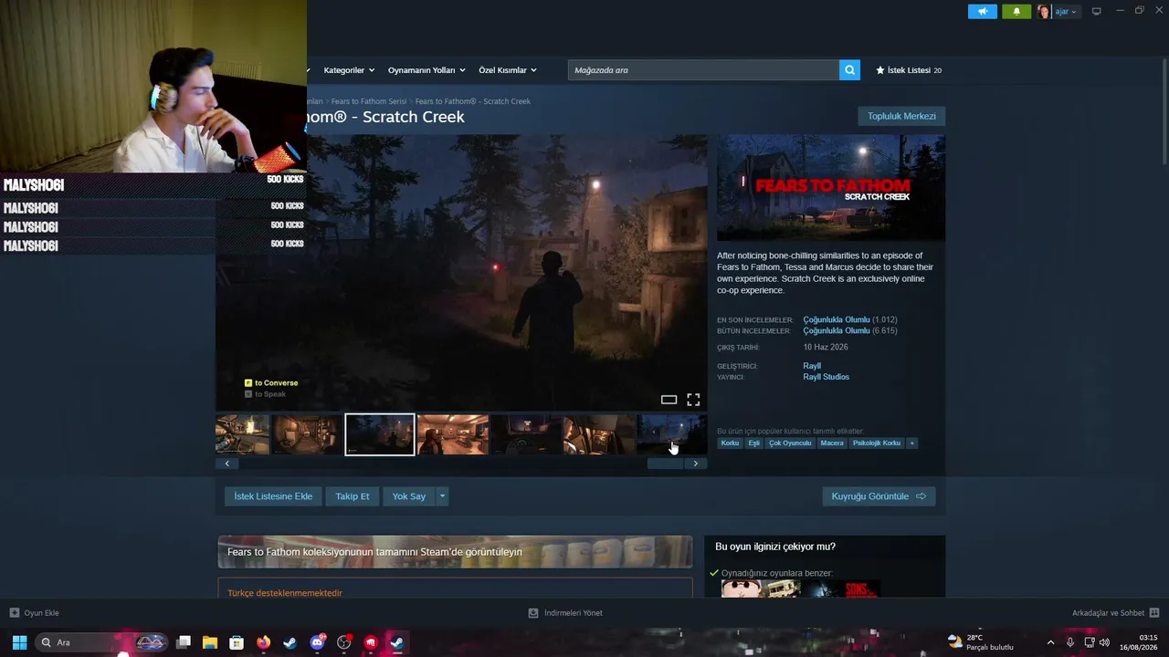Click İstek Listesine Ekle button
Viewport: 1169px width, 657px height.
point(273,496)
